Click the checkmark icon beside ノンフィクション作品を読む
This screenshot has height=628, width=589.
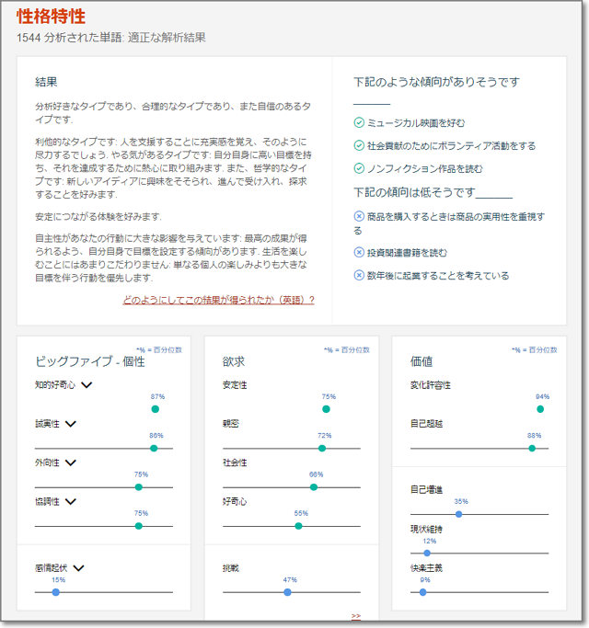point(359,169)
